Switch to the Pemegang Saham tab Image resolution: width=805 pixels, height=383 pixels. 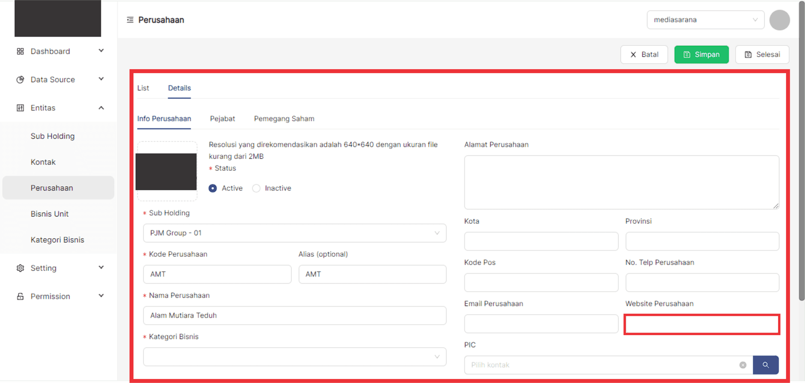click(x=284, y=119)
